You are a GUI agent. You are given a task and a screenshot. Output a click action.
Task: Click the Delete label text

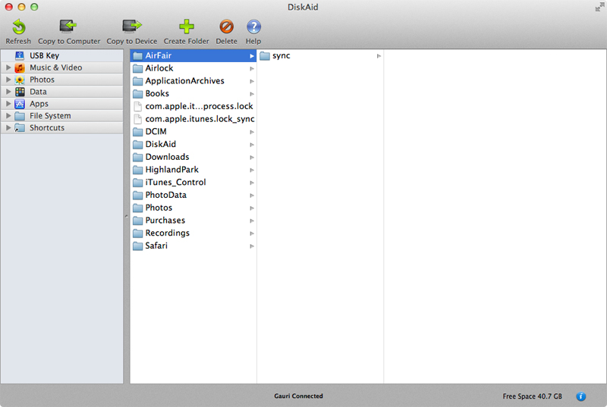click(x=226, y=41)
